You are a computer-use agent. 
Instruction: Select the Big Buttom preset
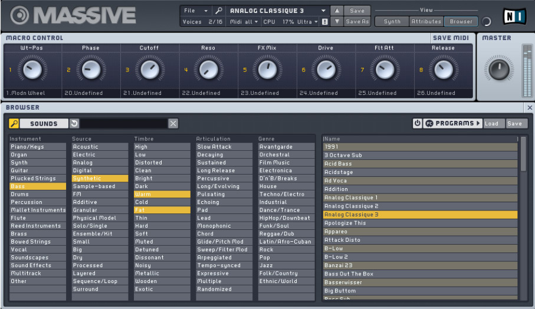pos(420,291)
